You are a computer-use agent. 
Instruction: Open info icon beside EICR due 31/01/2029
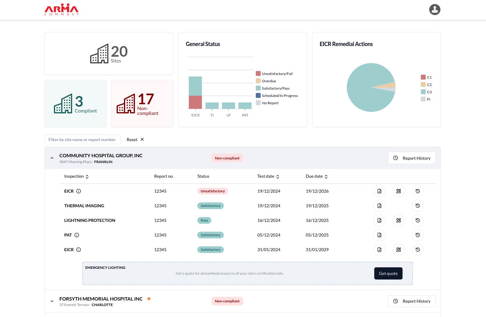(79, 250)
